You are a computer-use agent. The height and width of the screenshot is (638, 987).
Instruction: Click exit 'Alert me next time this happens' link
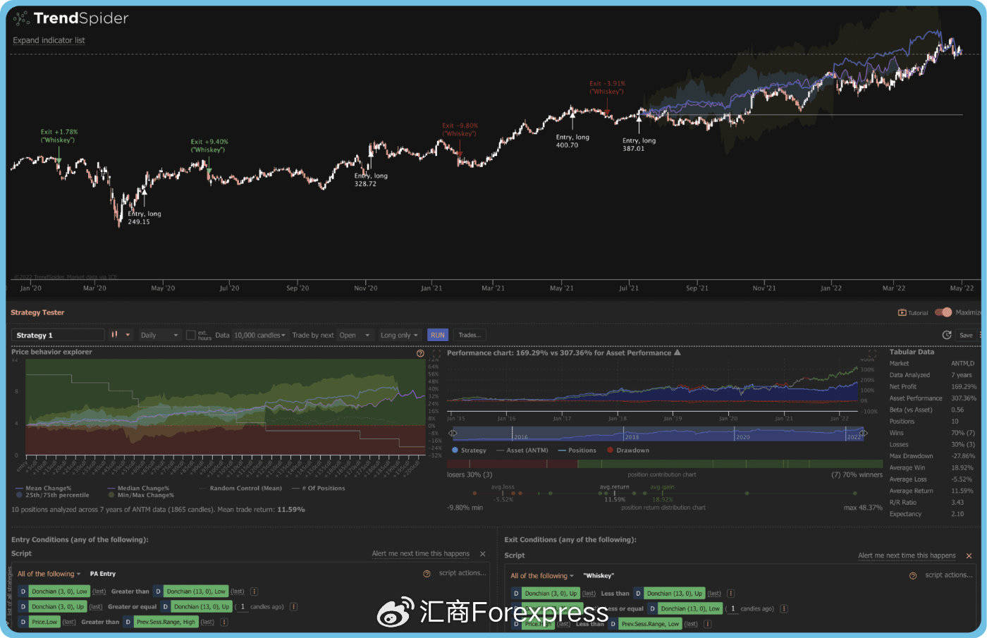907,556
